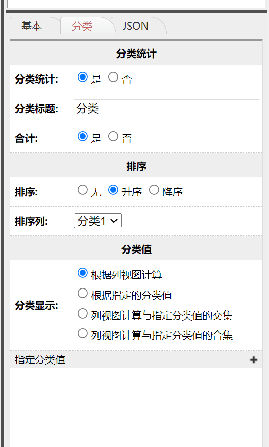Click the 分类标题 text field
The width and height of the screenshot is (269, 447).
[166, 108]
